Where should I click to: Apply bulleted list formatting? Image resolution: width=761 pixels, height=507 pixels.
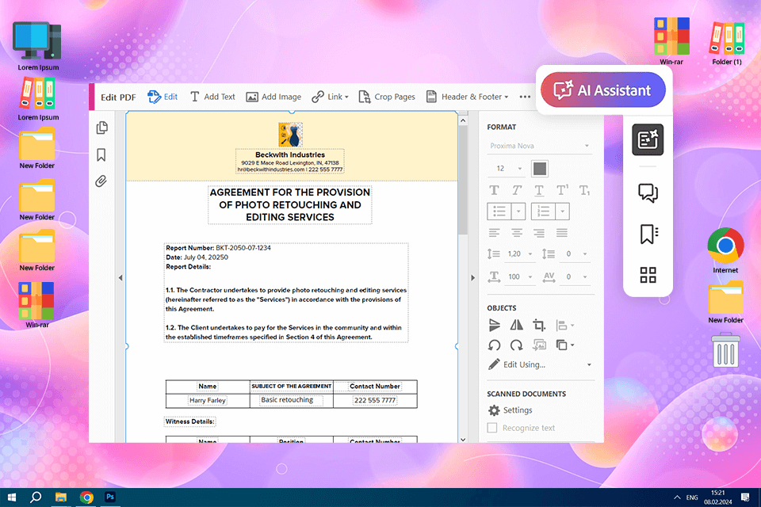(499, 212)
